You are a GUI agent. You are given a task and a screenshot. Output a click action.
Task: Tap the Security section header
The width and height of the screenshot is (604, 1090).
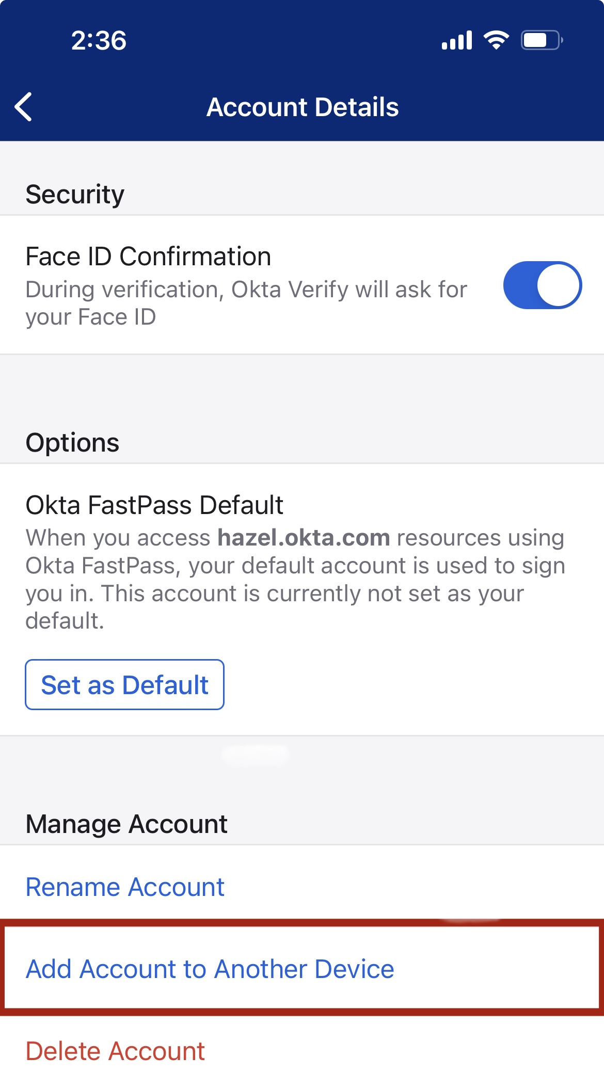[75, 195]
